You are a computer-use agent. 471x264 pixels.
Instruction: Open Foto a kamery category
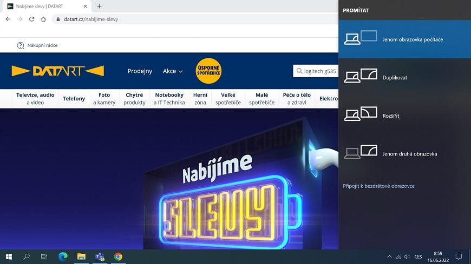104,99
